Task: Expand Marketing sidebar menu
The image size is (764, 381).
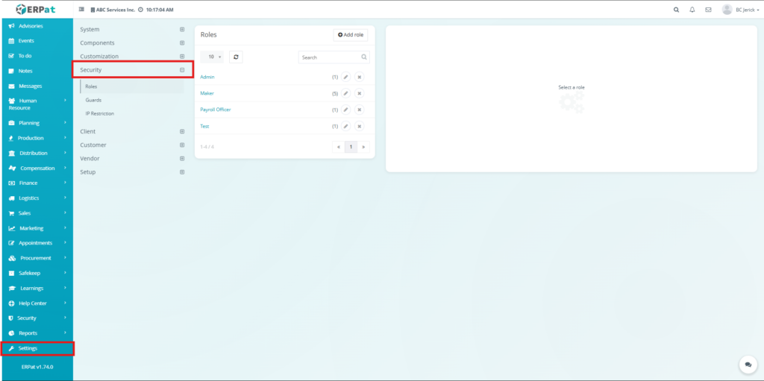Action: click(37, 228)
